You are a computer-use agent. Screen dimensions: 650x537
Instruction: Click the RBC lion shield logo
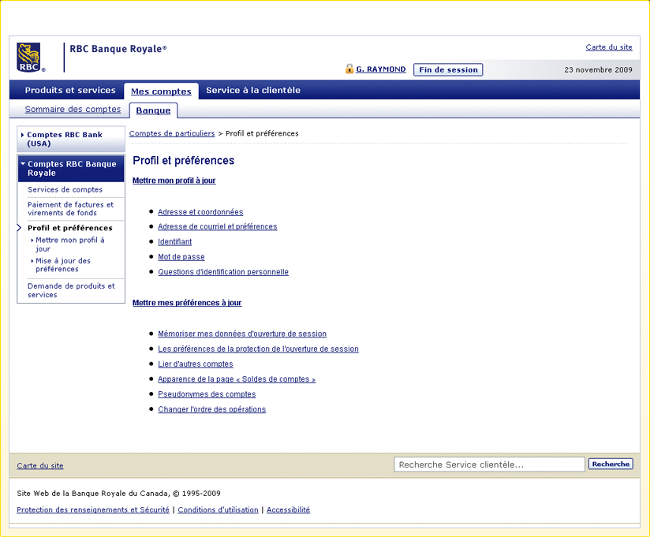(28, 58)
